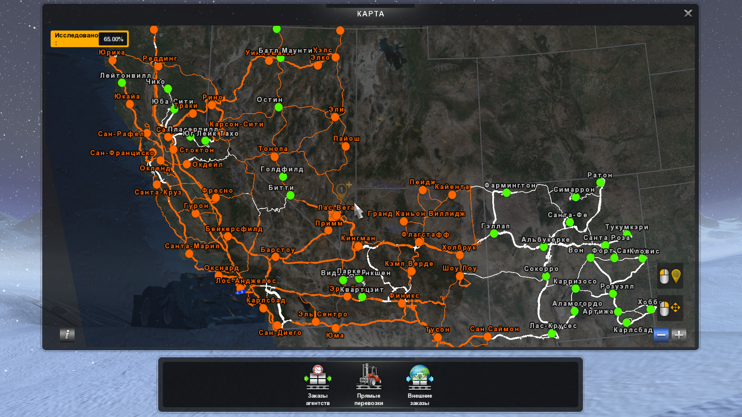
Task: Click the blue truck position marker
Action: coord(240,292)
